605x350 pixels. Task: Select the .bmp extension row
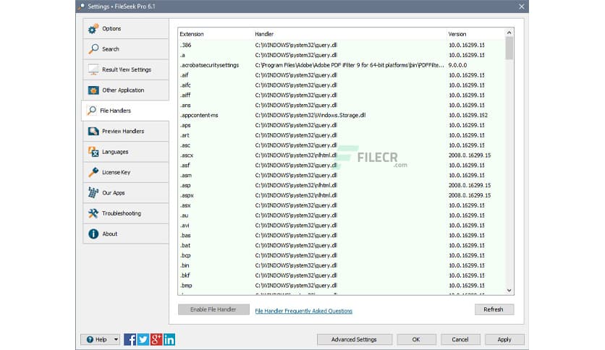click(342, 286)
